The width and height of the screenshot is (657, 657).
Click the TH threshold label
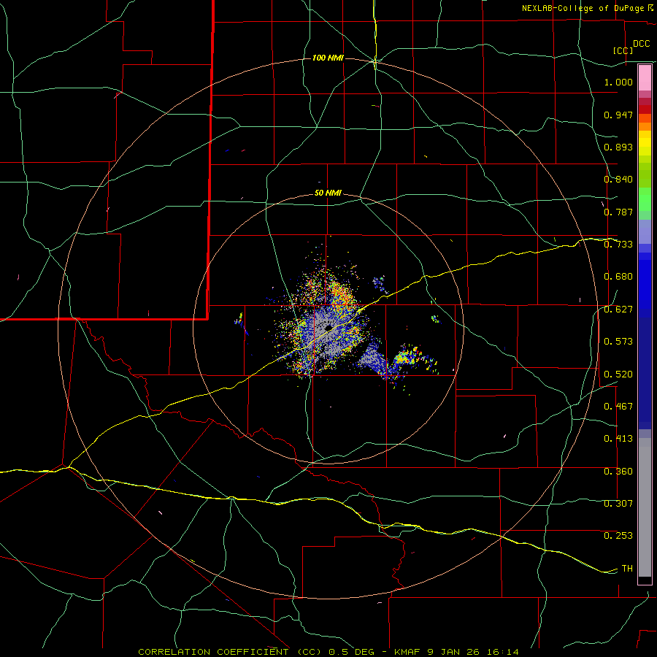point(627,569)
